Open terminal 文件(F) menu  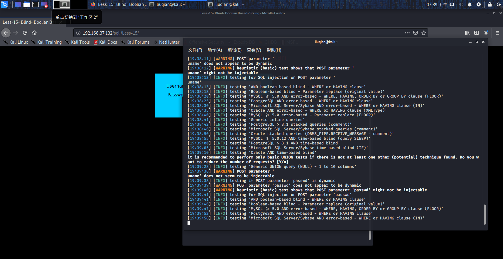(195, 50)
